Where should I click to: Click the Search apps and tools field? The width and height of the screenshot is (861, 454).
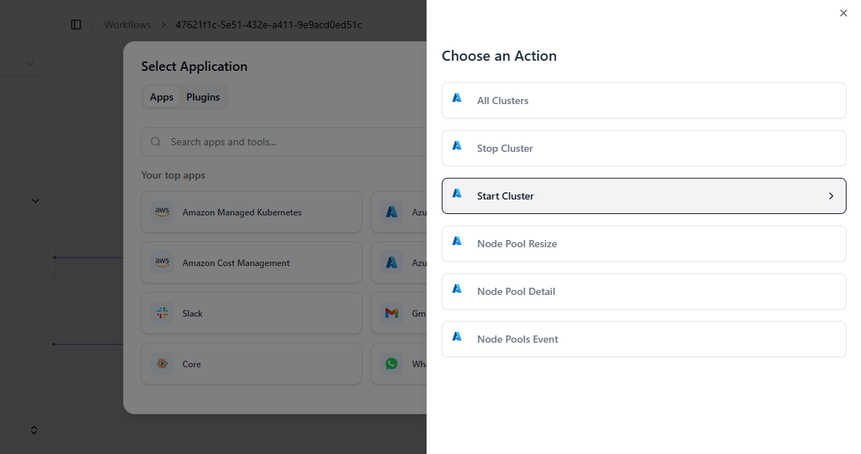pyautogui.click(x=290, y=142)
